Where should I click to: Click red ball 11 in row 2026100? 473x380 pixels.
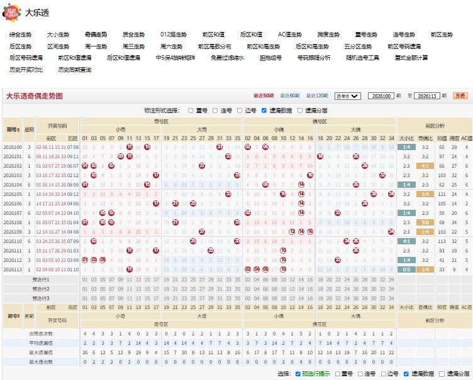tap(130, 147)
